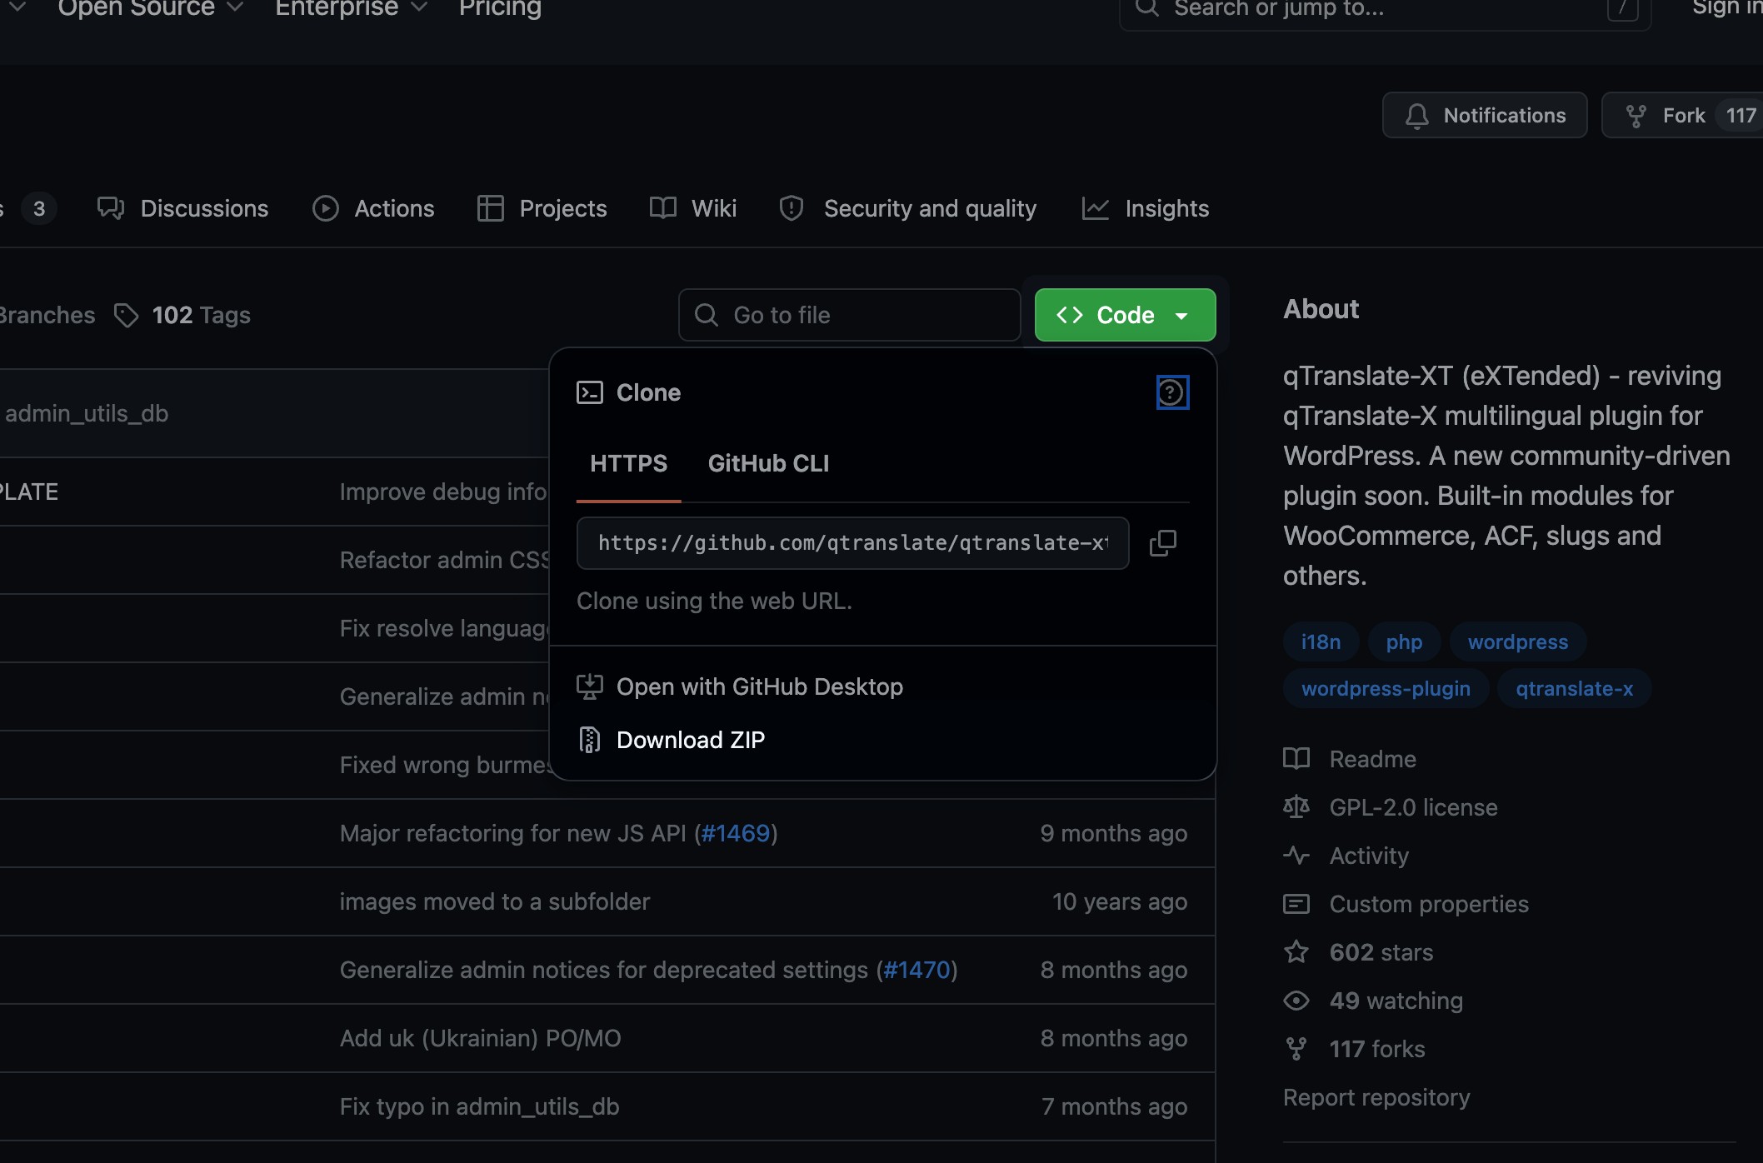Expand the Open Source menu

coord(151,8)
